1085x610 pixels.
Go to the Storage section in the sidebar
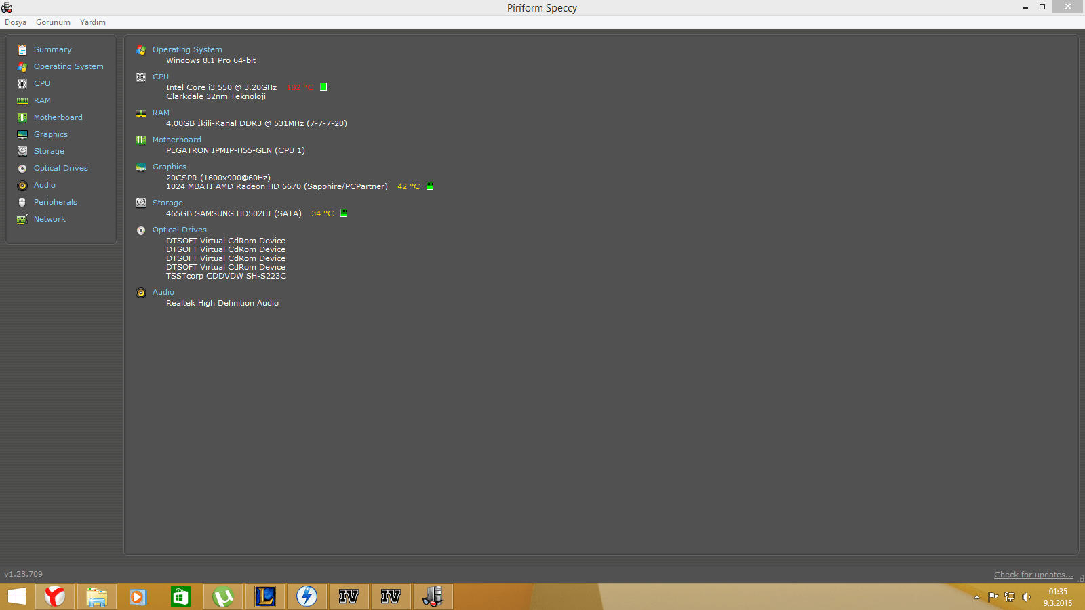[x=49, y=151]
